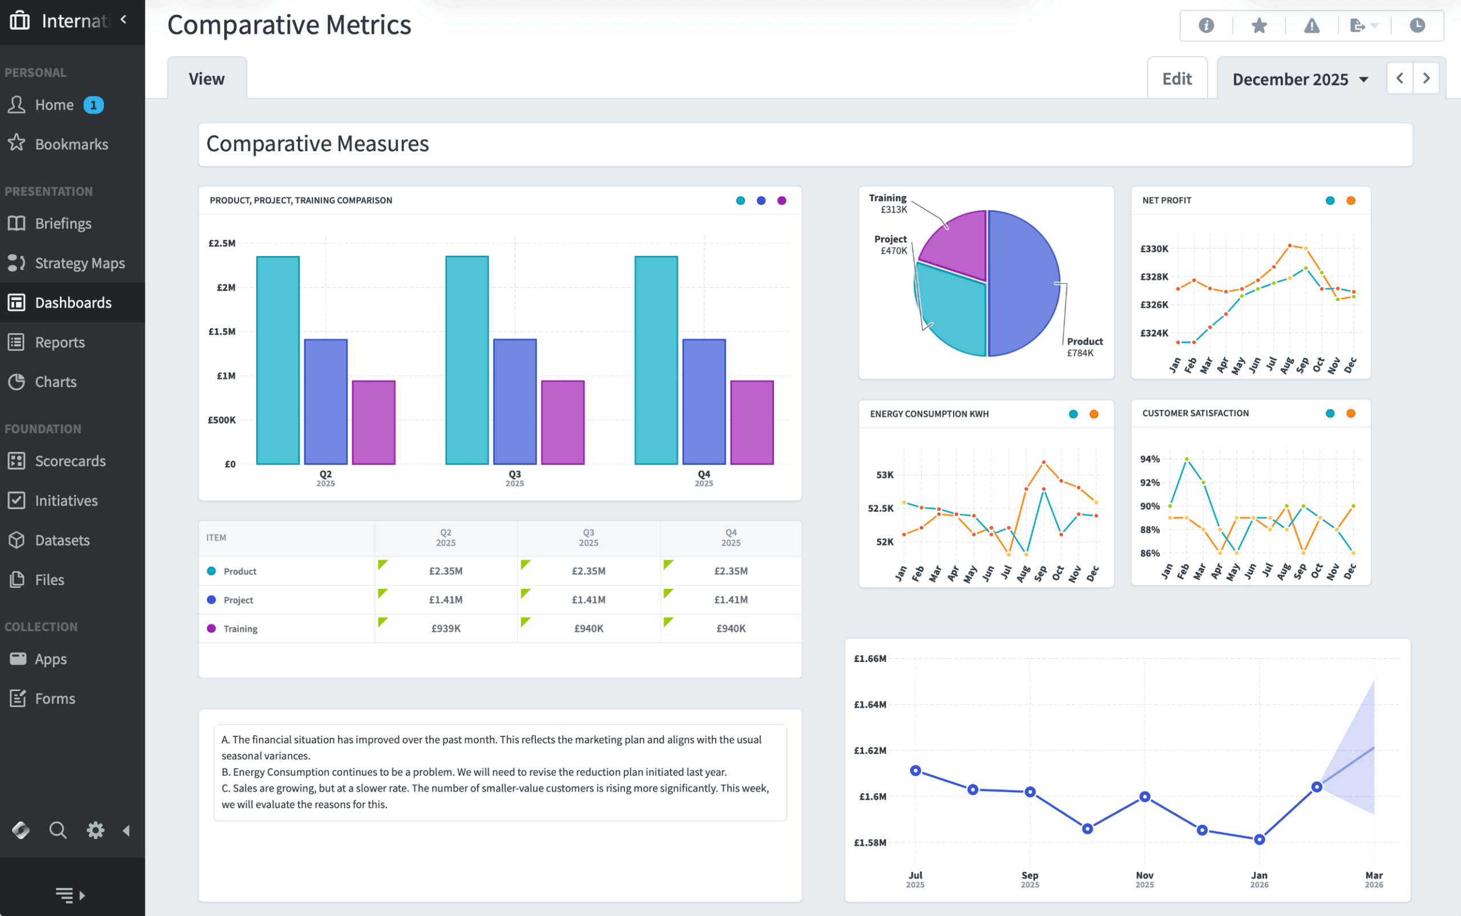1461x916 pixels.
Task: Click the Home notification badge showing 1
Action: click(x=93, y=105)
